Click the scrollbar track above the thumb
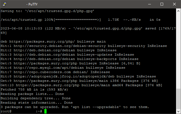Image resolution: width=181 pixels, height=114 pixels. pos(179,49)
